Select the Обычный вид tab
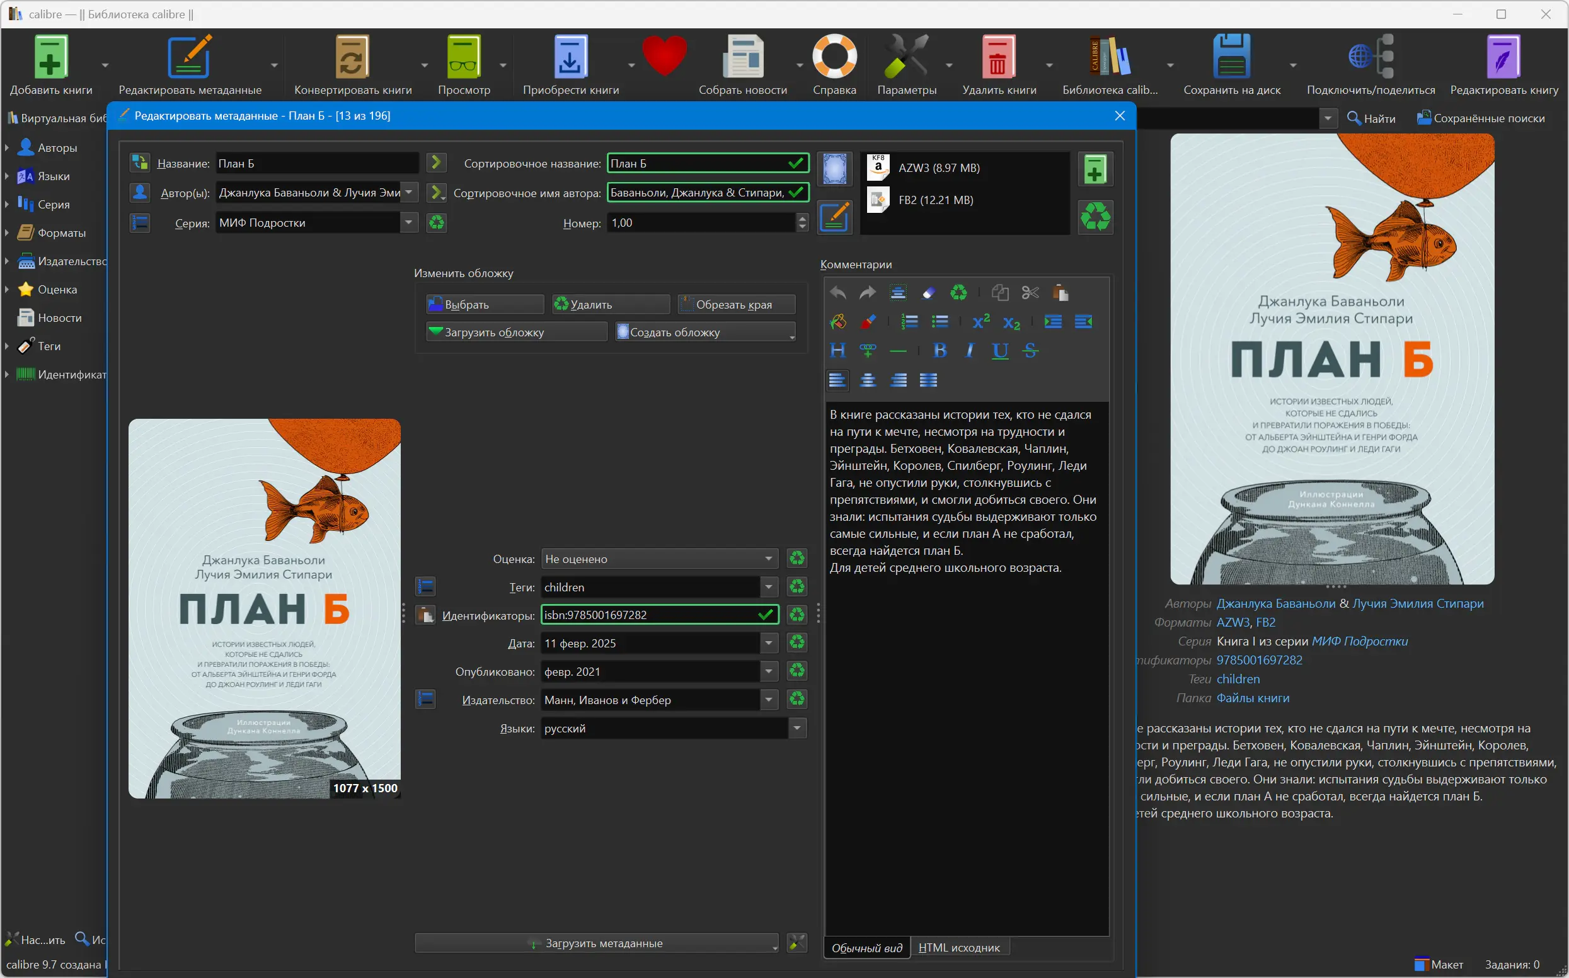 pyautogui.click(x=866, y=948)
